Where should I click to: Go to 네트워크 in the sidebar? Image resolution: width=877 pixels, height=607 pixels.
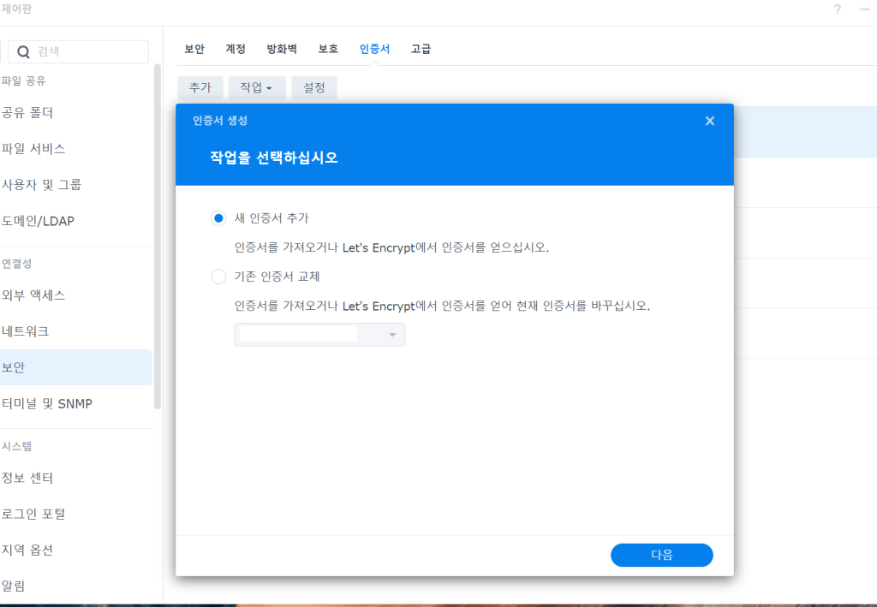[26, 331]
